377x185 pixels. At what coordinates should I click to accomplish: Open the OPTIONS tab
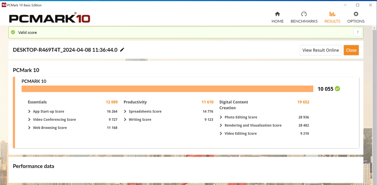point(356,17)
